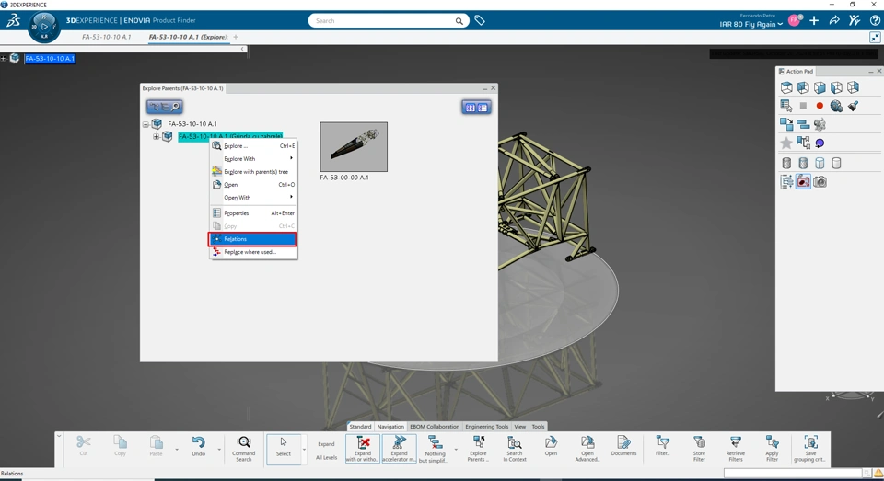The image size is (884, 481).
Task: Open Command Search tool
Action: [243, 449]
